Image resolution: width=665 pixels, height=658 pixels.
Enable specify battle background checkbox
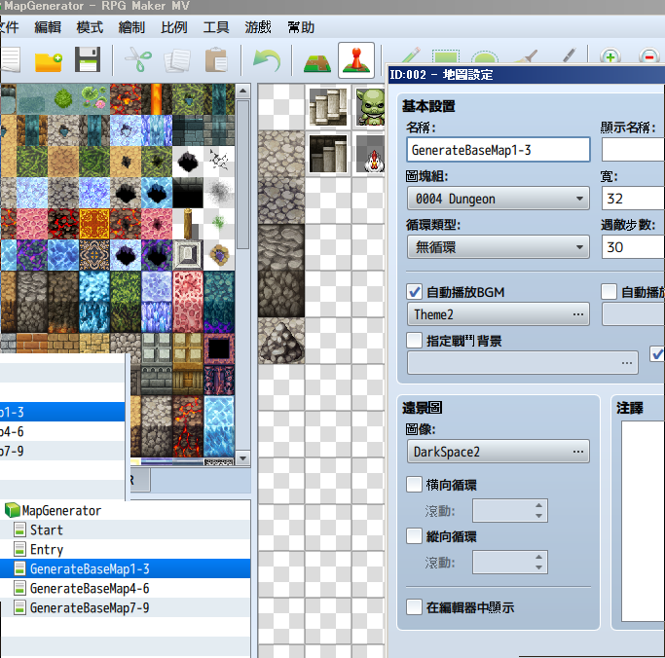point(414,340)
